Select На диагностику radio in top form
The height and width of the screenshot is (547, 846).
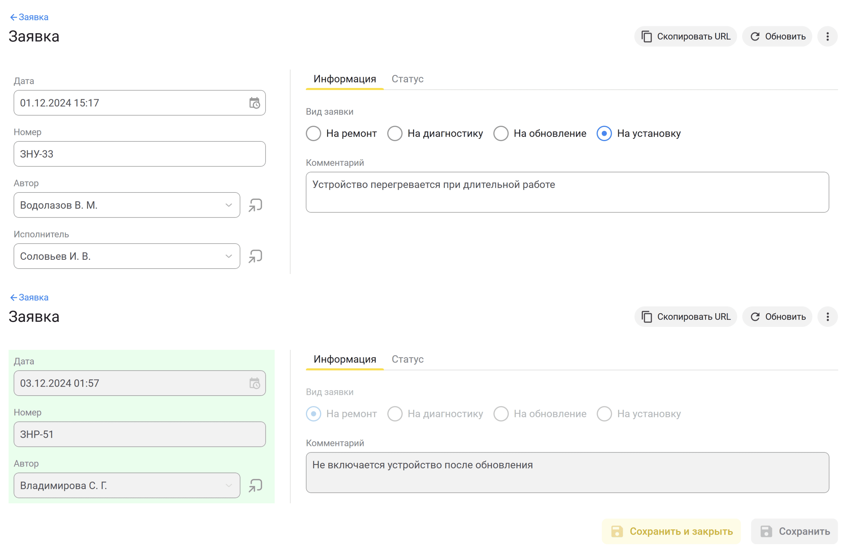pyautogui.click(x=395, y=133)
